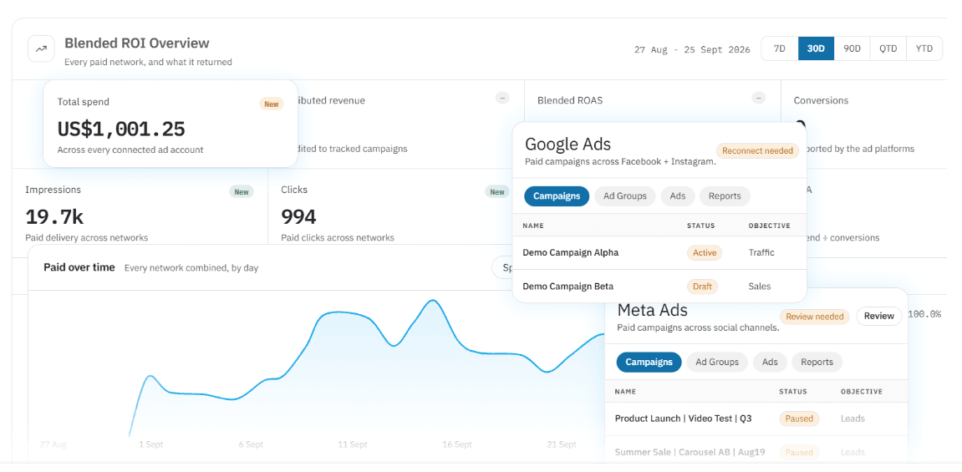Viewport: 962px width, 472px height.
Task: Click the Leads objective in Product Launch row
Action: pyautogui.click(x=853, y=419)
